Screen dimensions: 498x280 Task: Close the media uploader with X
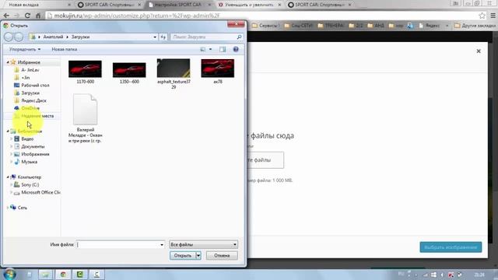tap(479, 51)
